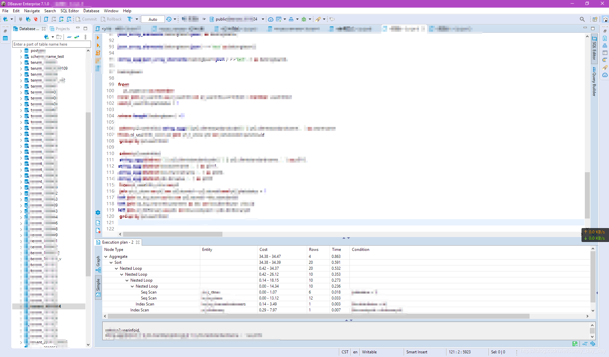The image size is (609, 357).
Task: Click the Rollback button in the toolbar
Action: [112, 19]
